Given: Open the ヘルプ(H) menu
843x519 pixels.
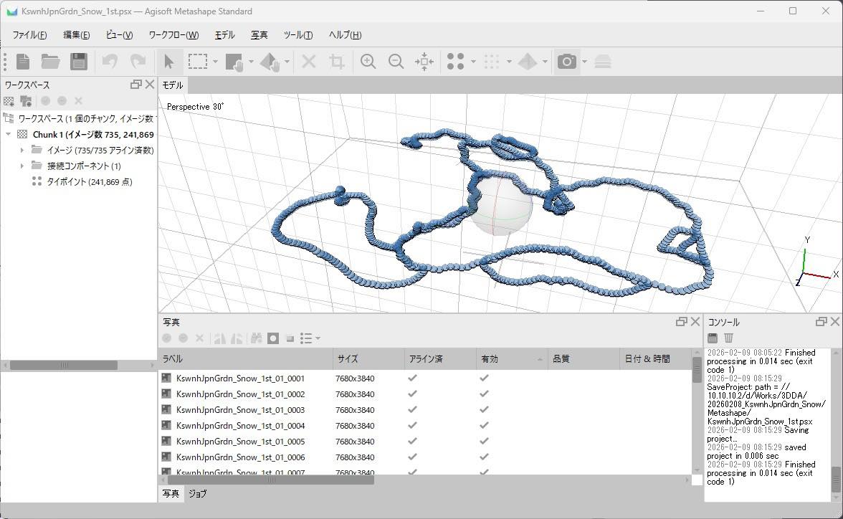Looking at the screenshot, I should coord(346,35).
